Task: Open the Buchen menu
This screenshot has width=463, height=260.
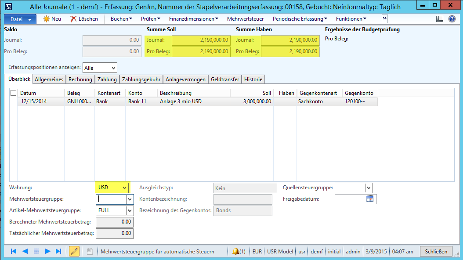Action: [x=121, y=19]
